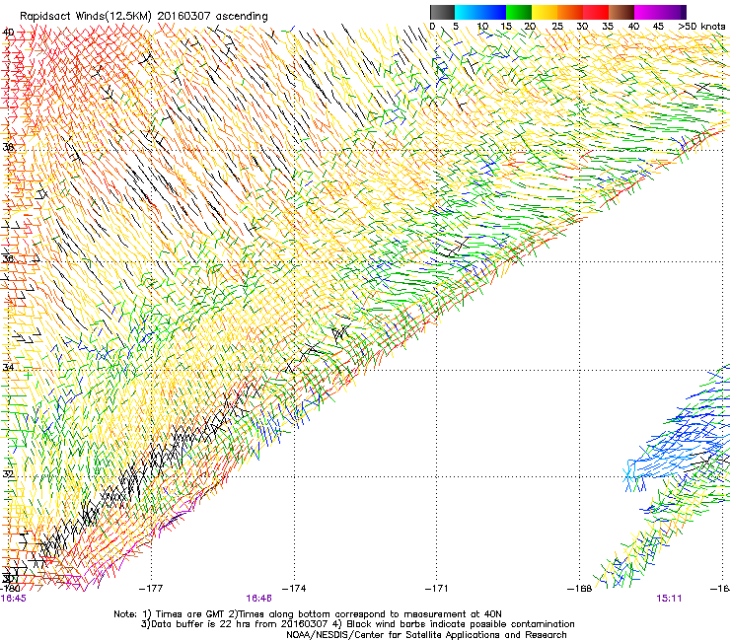The height and width of the screenshot is (641, 730).
Task: Click the latitude label '34'
Action: click(x=8, y=367)
